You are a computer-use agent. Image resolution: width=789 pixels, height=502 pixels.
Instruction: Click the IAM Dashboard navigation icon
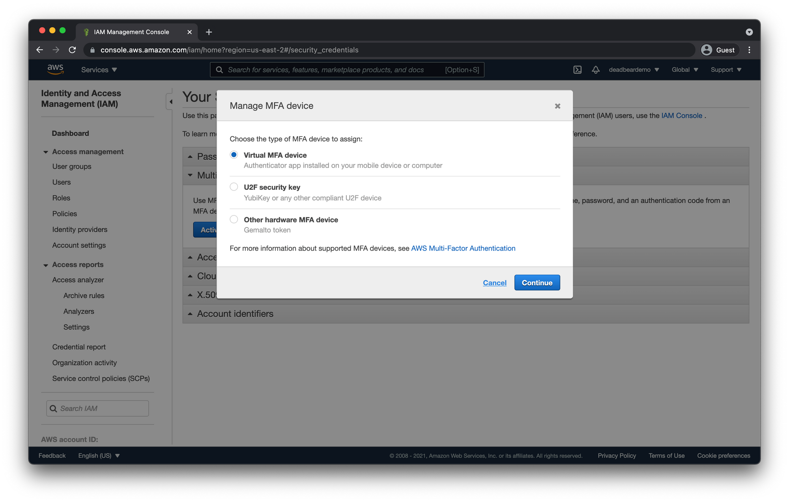pos(70,132)
